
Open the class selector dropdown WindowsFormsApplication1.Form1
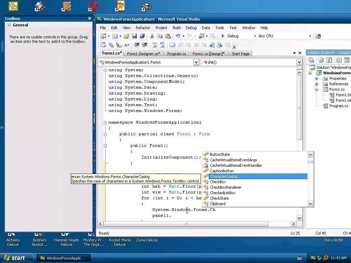(x=196, y=62)
